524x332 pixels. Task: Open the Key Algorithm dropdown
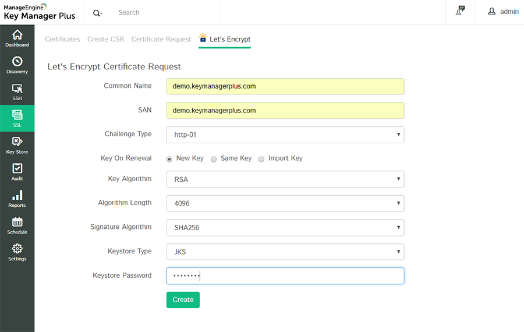pyautogui.click(x=285, y=179)
